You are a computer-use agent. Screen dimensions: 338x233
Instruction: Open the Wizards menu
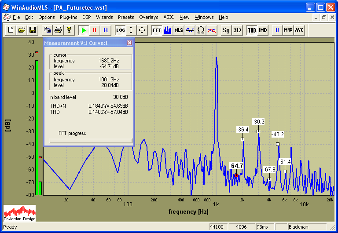(x=104, y=17)
